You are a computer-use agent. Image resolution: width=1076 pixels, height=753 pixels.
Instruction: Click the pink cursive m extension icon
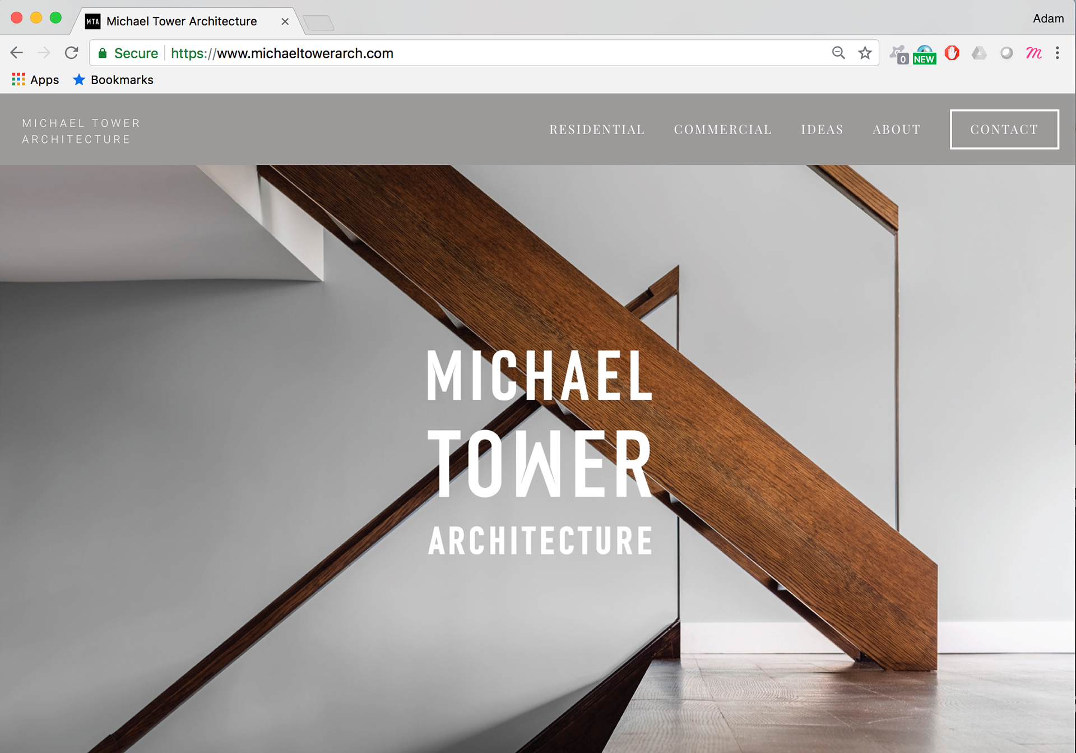(x=1033, y=53)
